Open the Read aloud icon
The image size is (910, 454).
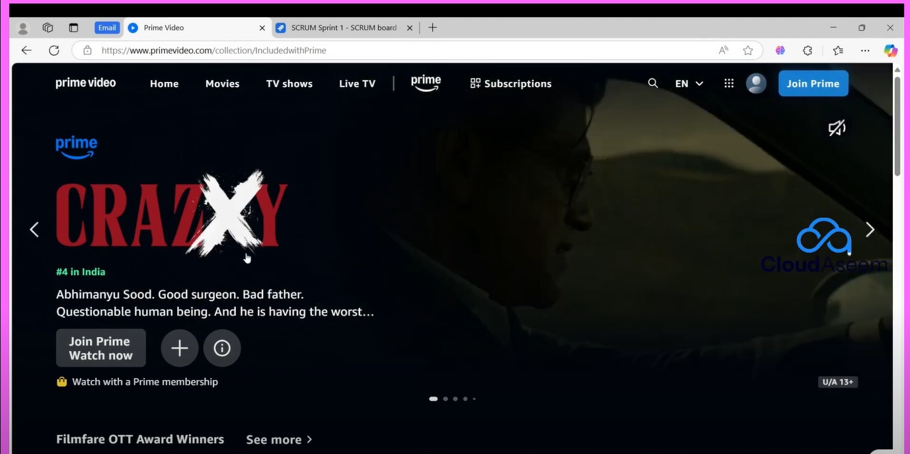724,50
